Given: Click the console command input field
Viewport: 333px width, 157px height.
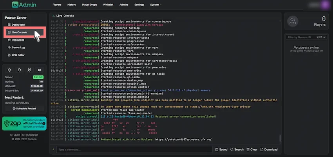Looking at the screenshot, I should click(x=134, y=150).
